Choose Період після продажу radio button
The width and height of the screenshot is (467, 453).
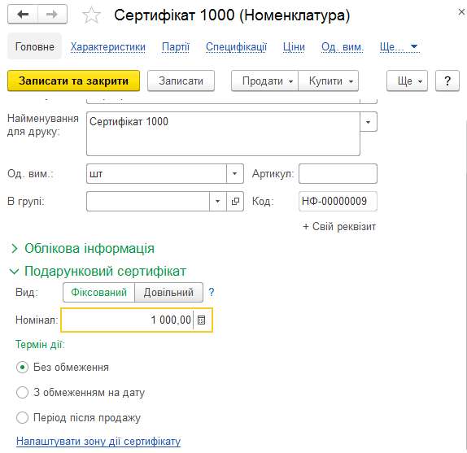(x=22, y=417)
